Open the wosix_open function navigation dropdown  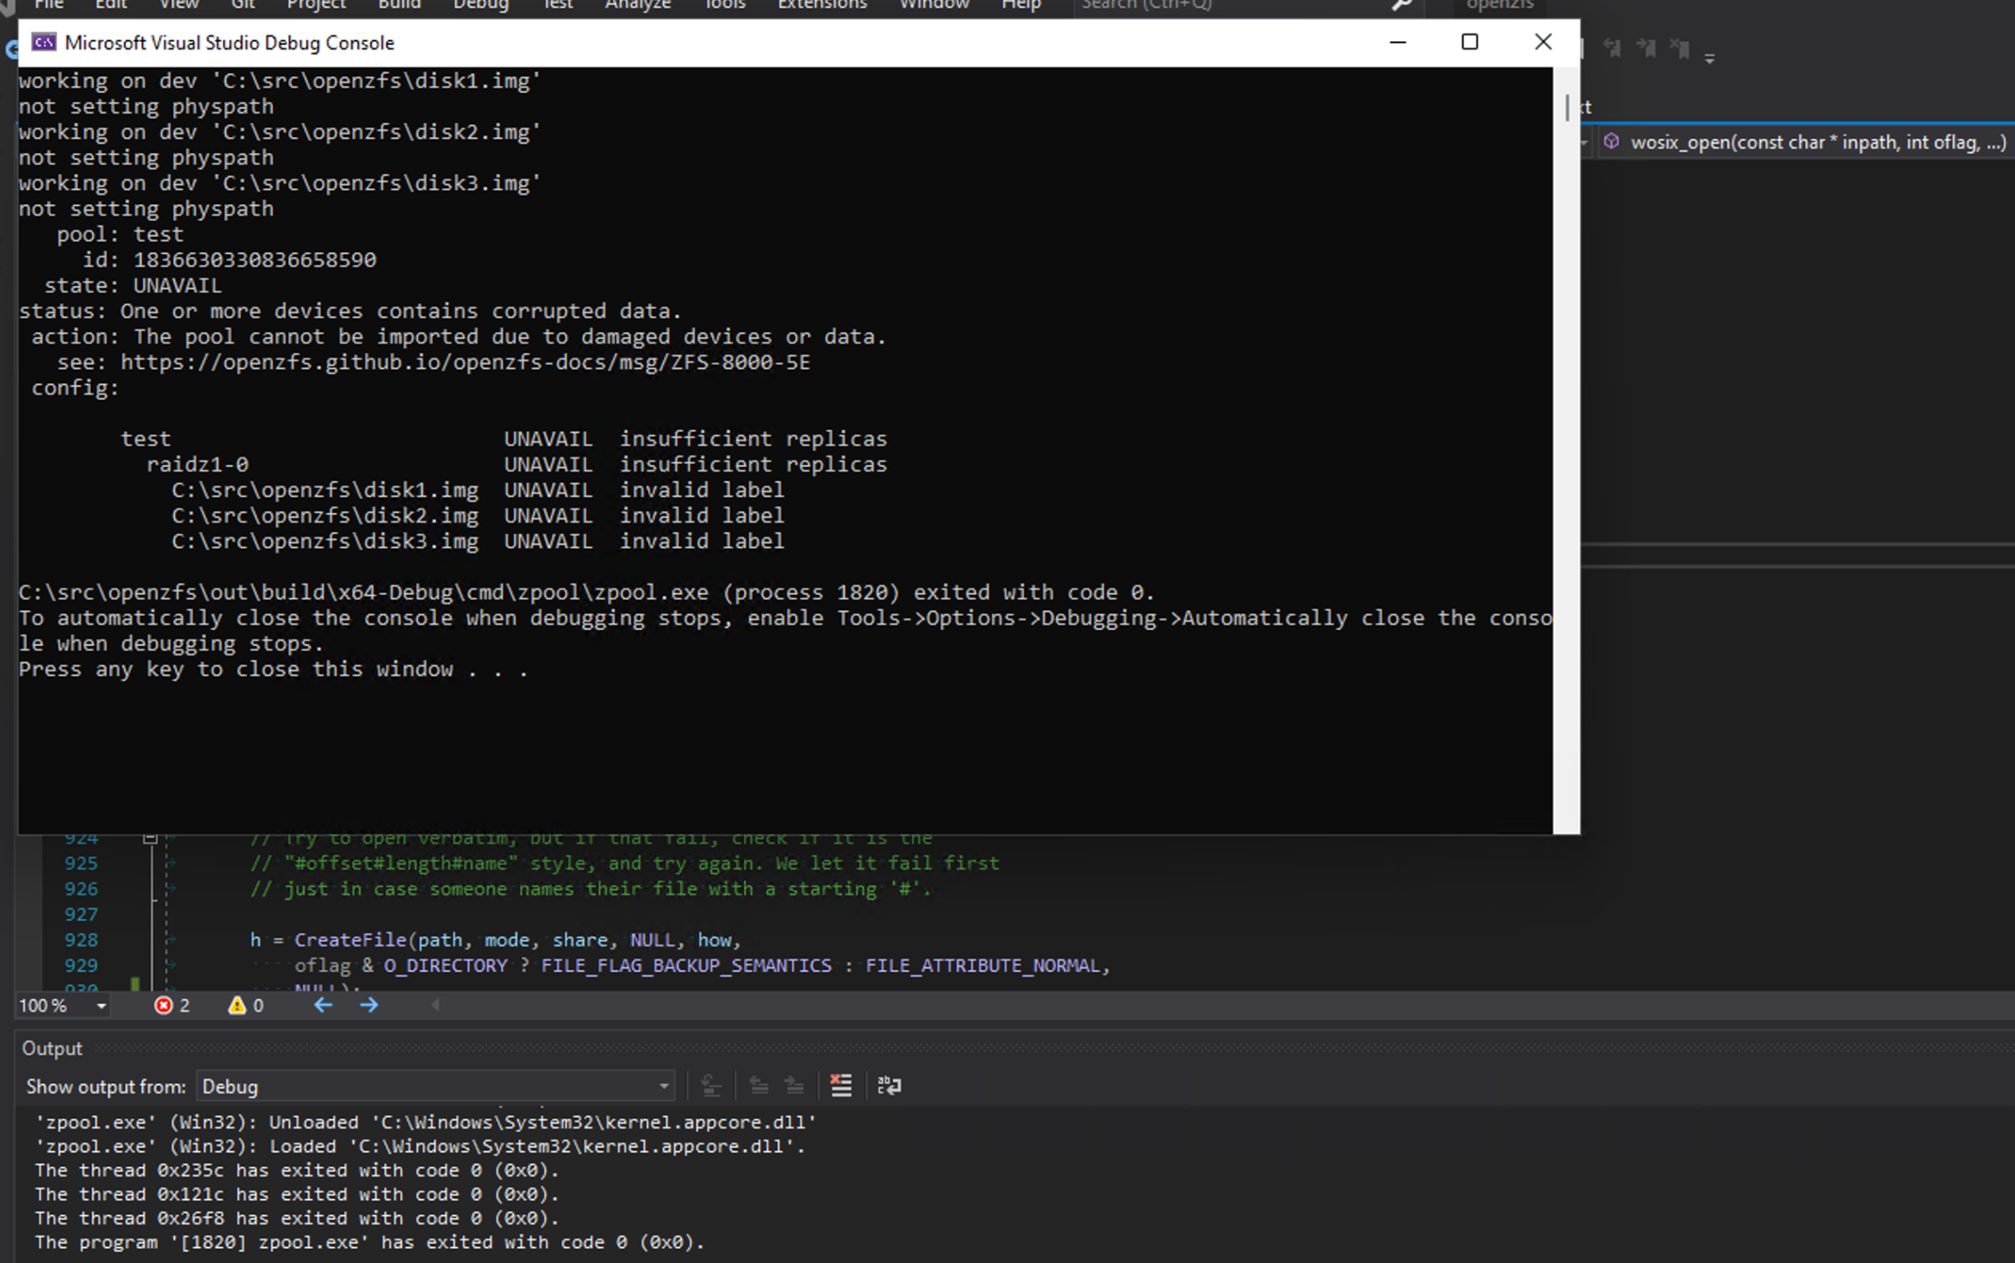coord(1807,141)
